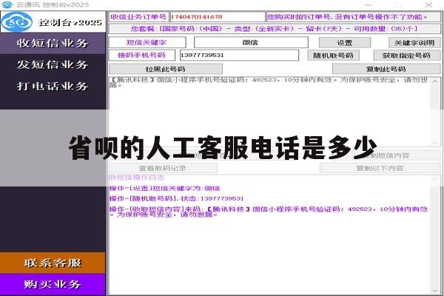Minimize the 控制台 window
This screenshot has height=296, width=444.
368,5
